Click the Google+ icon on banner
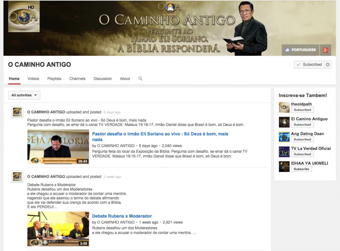The height and width of the screenshot is (251, 340). pyautogui.click(x=325, y=50)
